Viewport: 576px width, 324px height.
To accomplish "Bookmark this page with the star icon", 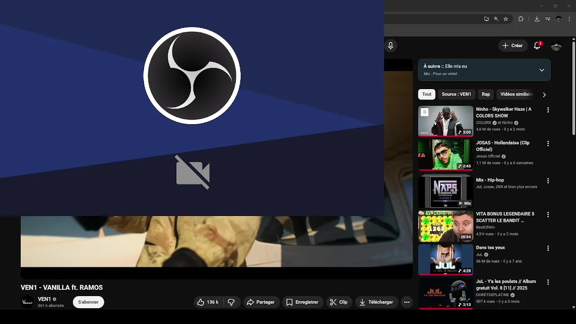I will pyautogui.click(x=506, y=19).
